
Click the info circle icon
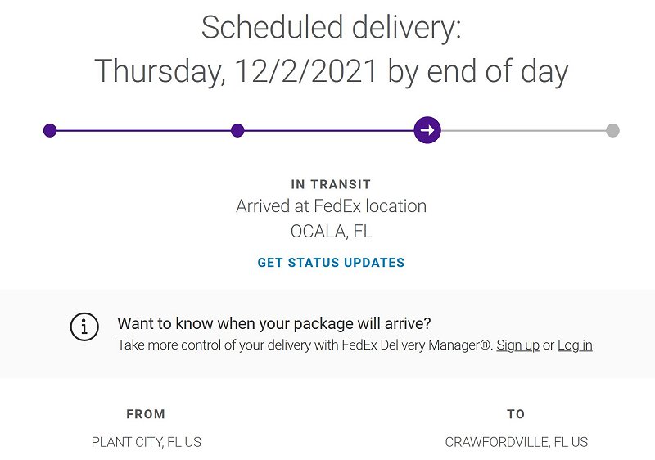tap(84, 327)
